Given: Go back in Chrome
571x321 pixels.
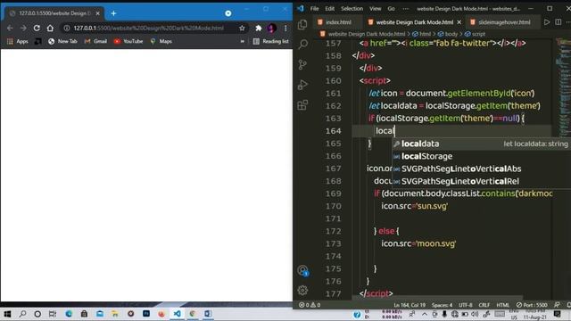Looking at the screenshot, I should coord(10,28).
